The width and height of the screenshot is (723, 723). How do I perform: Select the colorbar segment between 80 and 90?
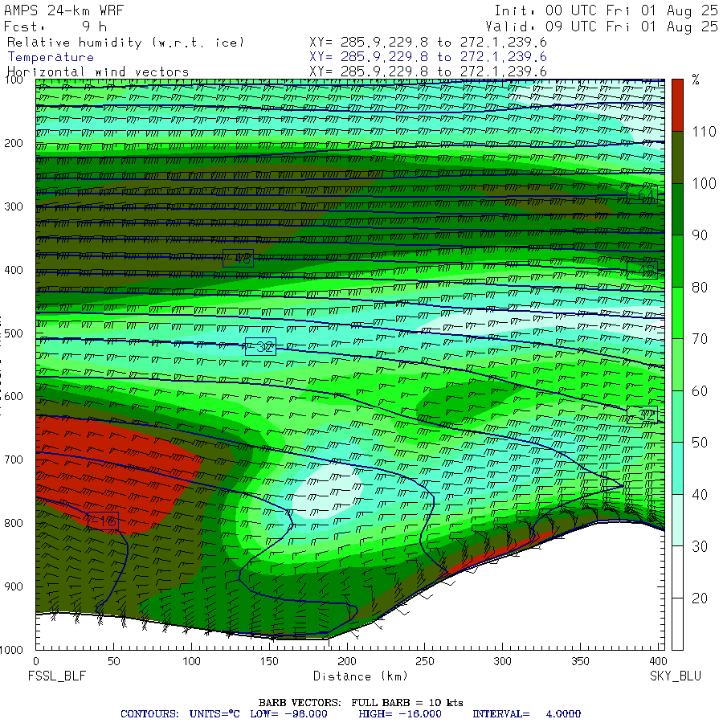point(677,261)
